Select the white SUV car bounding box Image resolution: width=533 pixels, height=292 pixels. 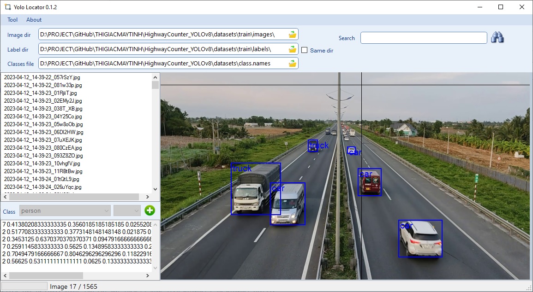tap(420, 239)
